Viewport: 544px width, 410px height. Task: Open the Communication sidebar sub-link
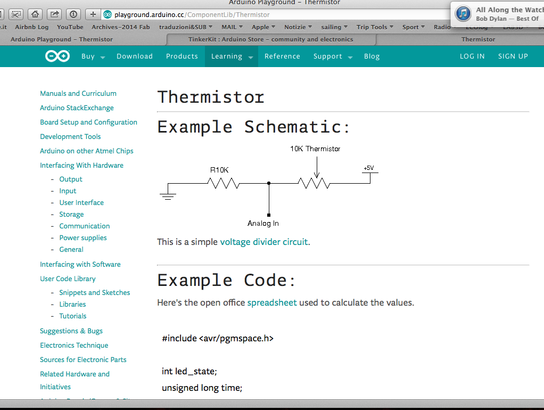point(84,226)
